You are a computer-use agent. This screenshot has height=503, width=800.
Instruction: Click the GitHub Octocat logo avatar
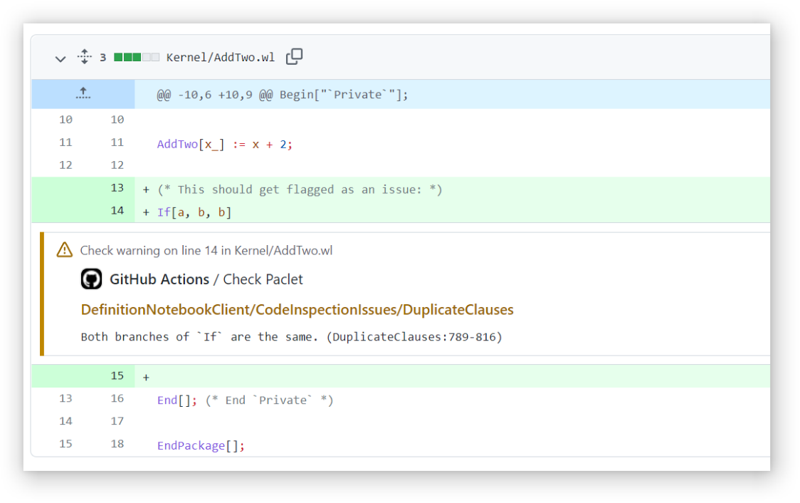(92, 279)
